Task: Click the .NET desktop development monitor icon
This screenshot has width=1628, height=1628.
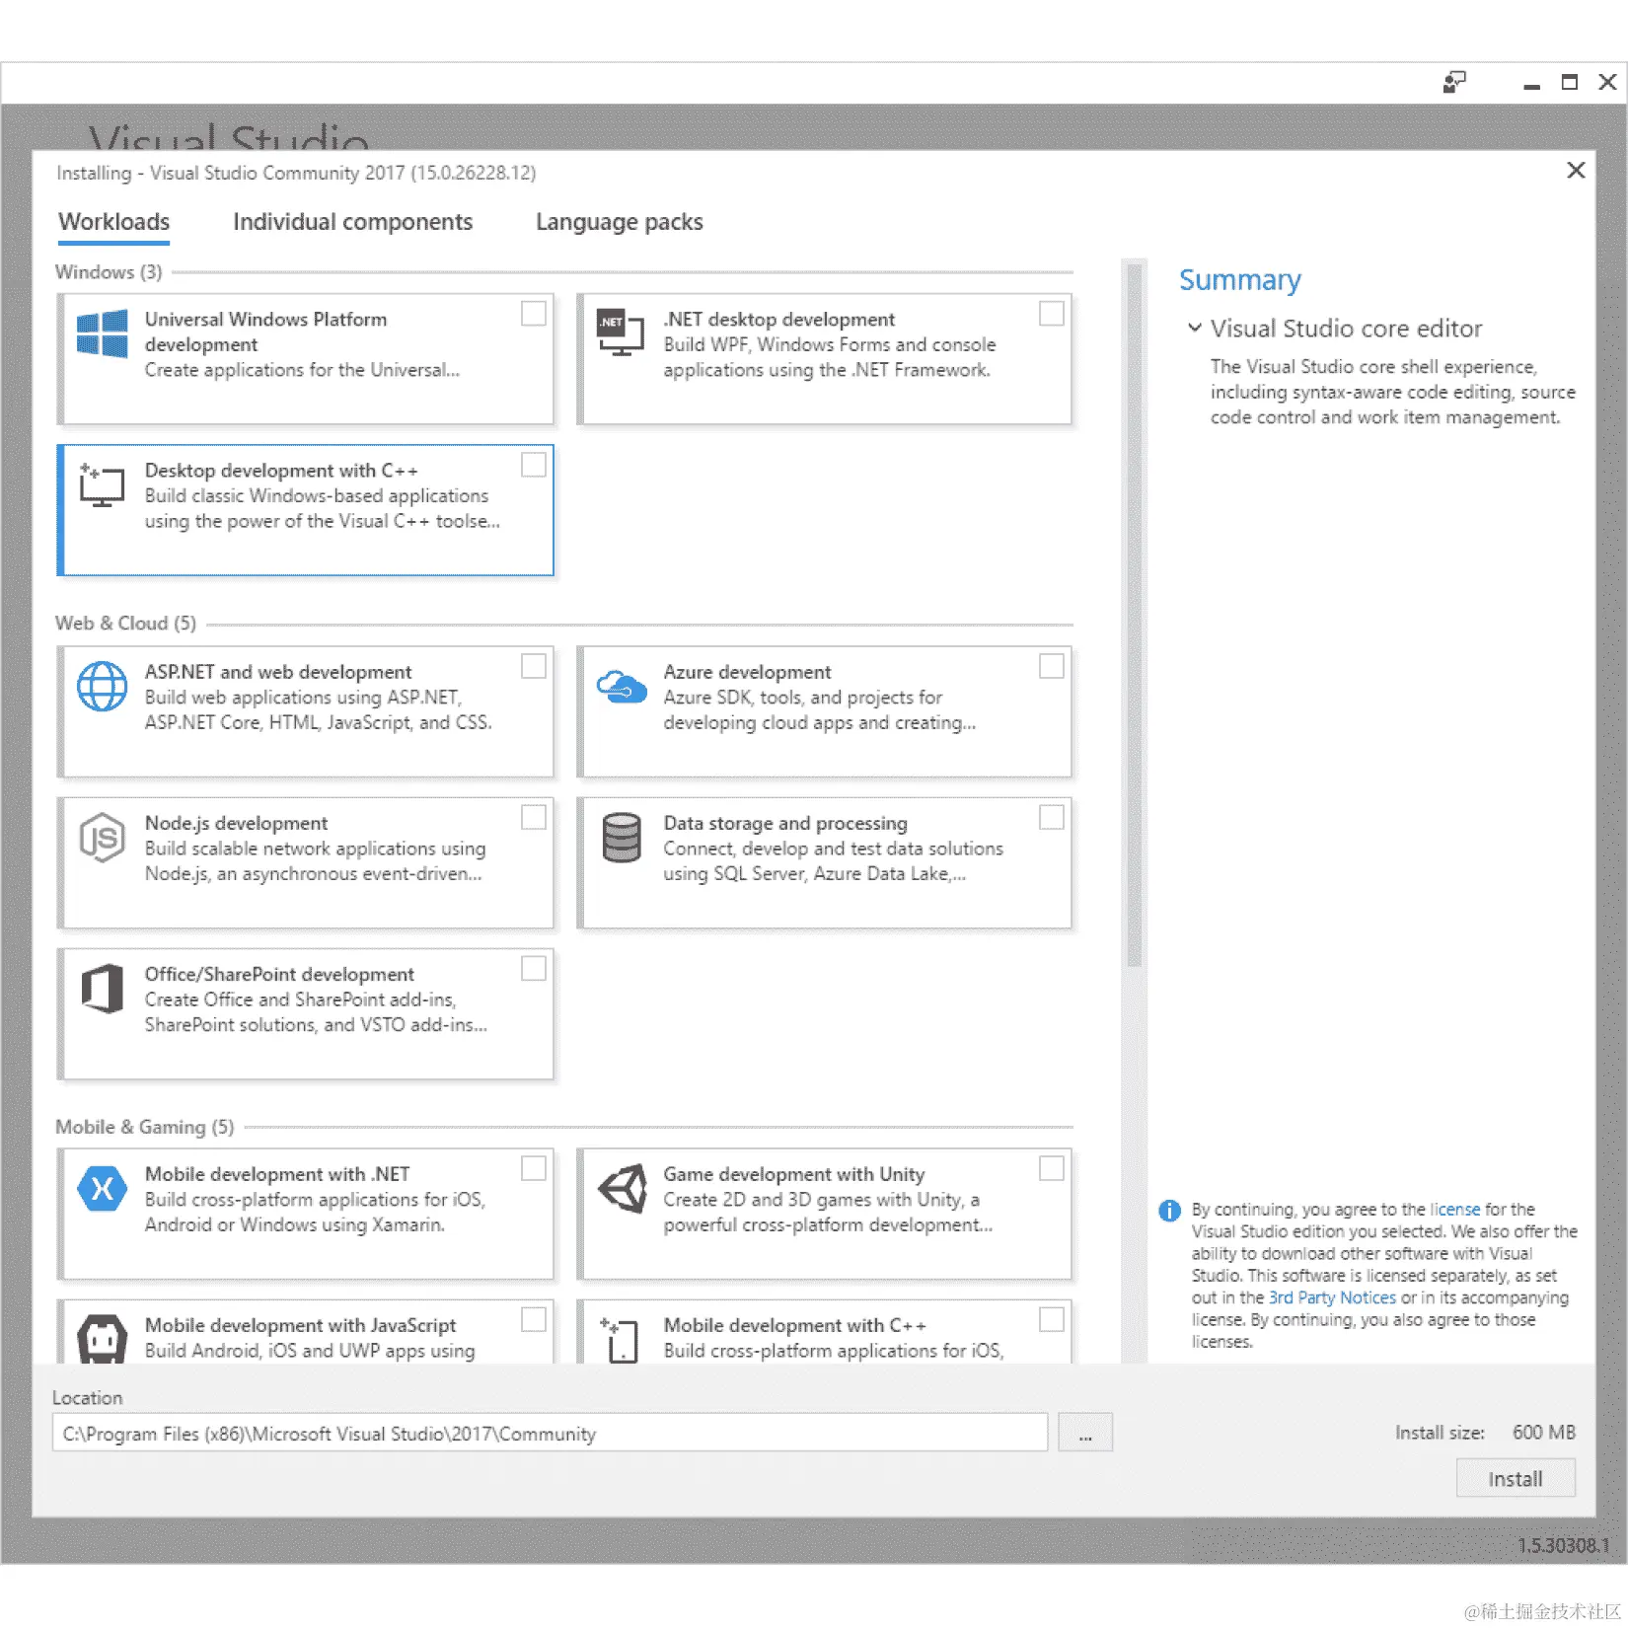Action: pyautogui.click(x=621, y=333)
